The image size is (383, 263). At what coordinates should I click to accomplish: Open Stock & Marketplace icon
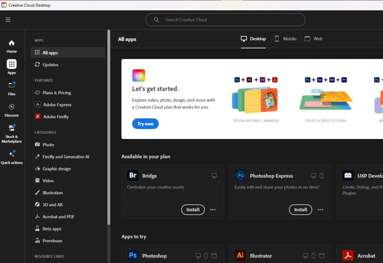click(x=11, y=128)
